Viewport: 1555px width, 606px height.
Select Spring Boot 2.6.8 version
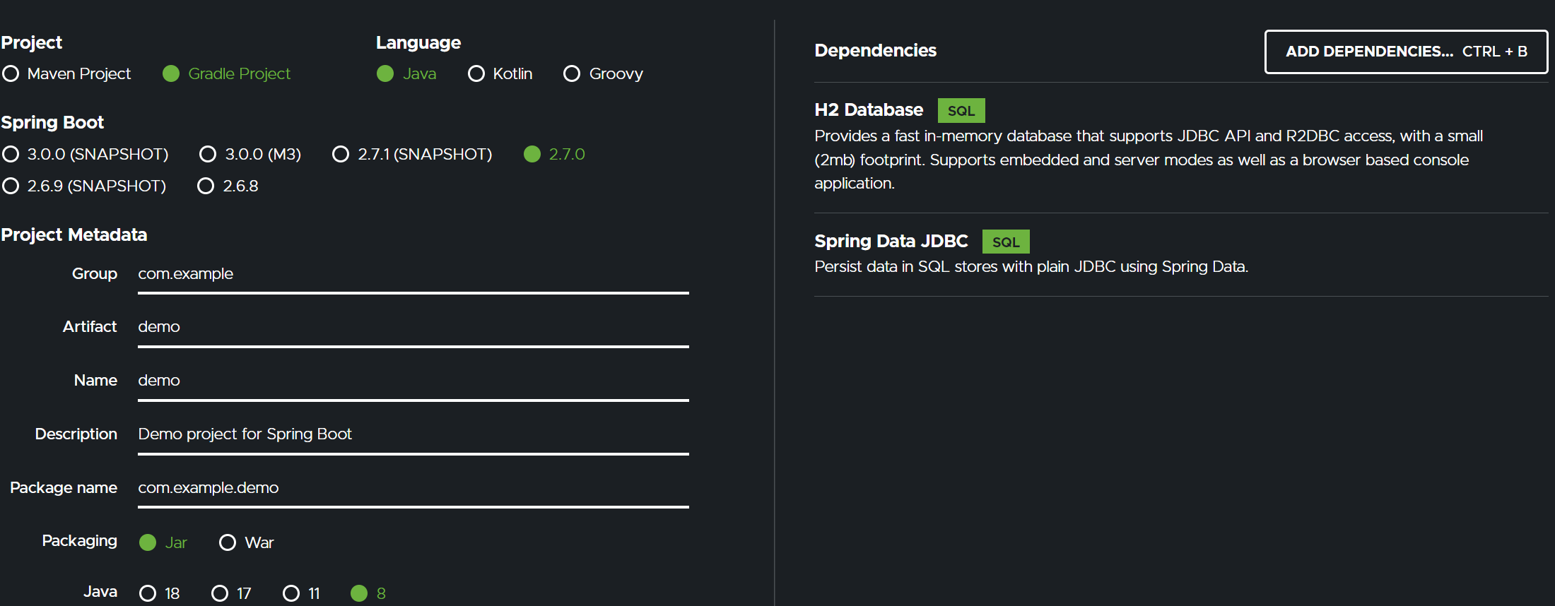[228, 186]
